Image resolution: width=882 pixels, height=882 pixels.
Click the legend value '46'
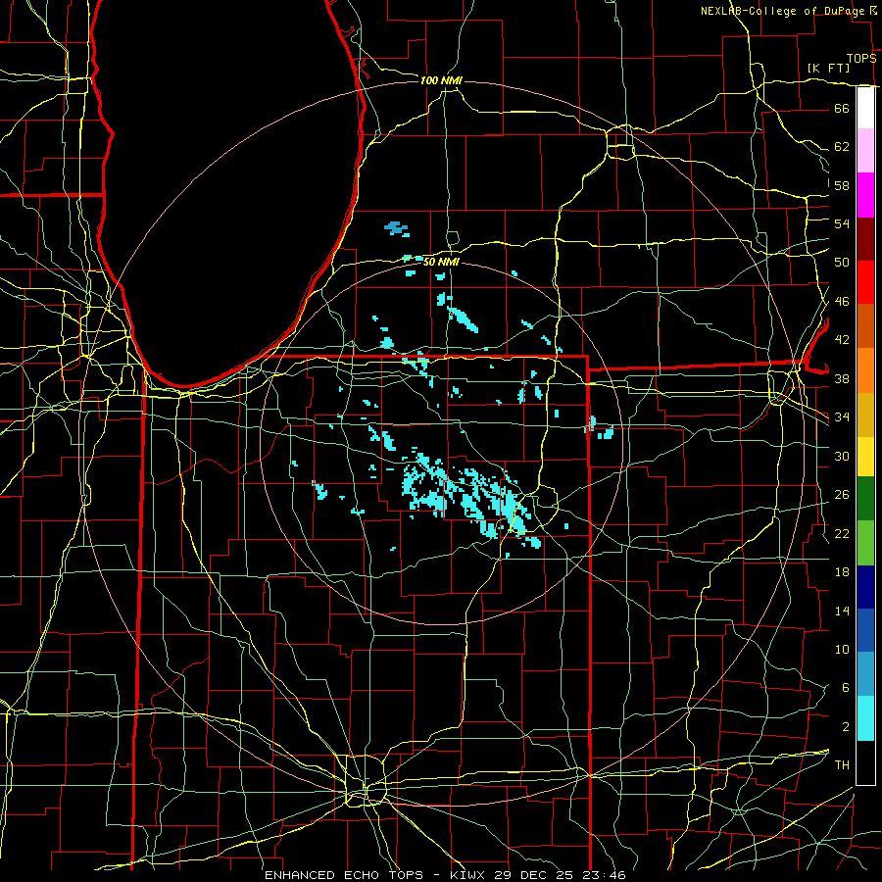tap(842, 301)
